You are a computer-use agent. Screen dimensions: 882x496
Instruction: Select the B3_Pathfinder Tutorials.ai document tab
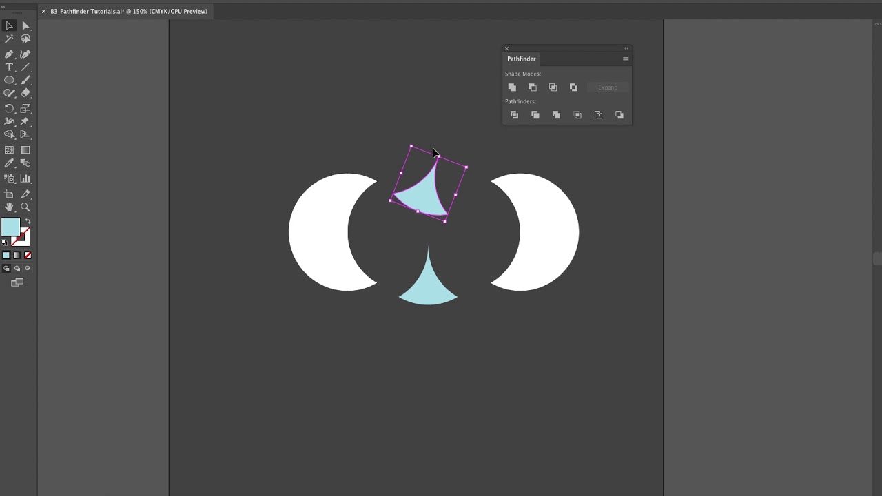coord(129,12)
